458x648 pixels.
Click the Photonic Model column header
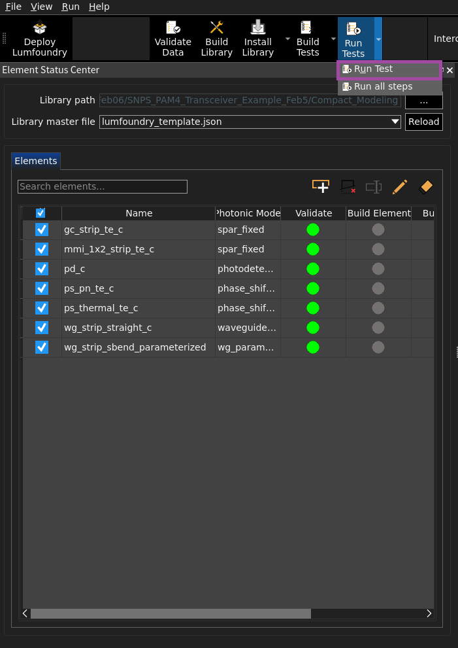(248, 213)
